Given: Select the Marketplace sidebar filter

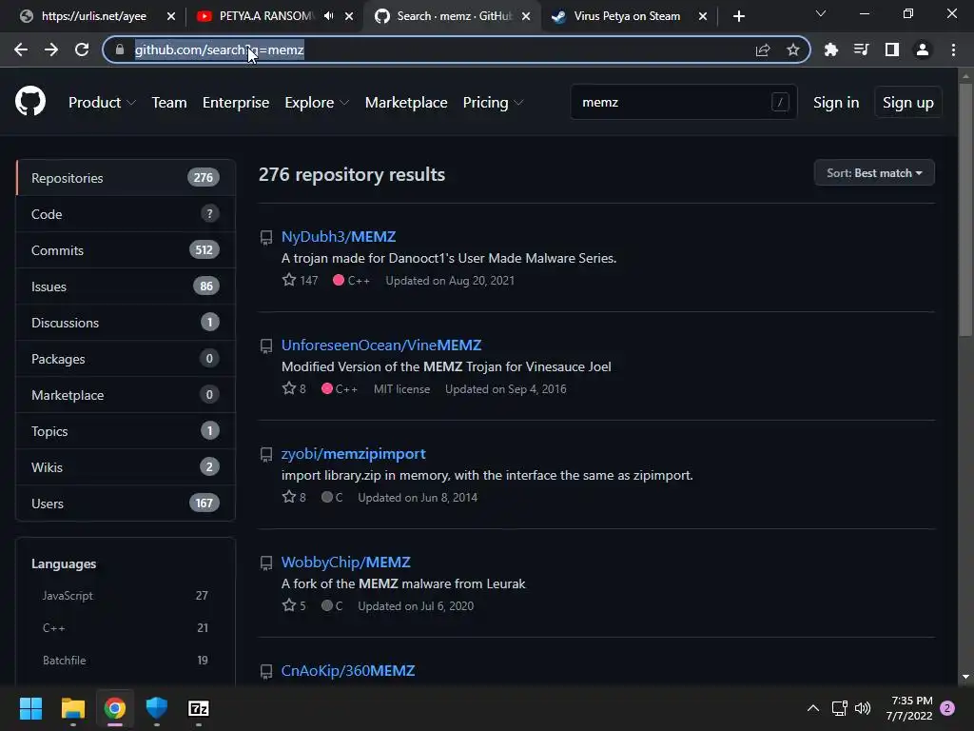Looking at the screenshot, I should 126,395.
